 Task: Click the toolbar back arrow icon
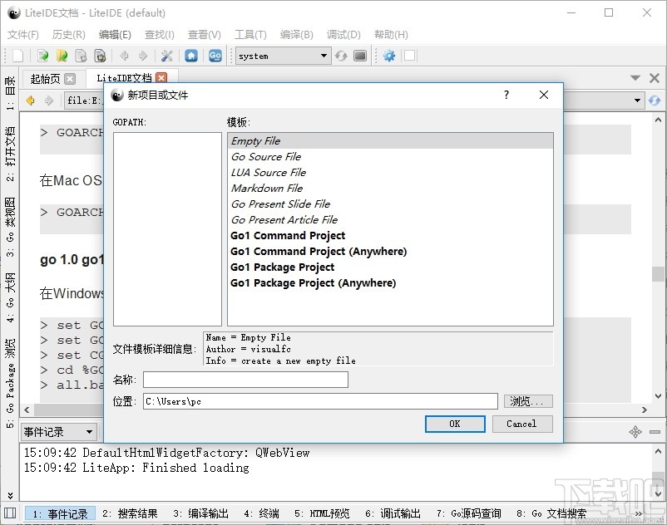(124, 56)
